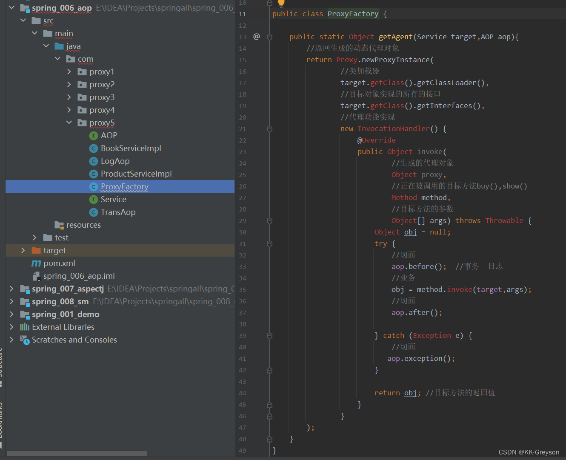Click the BookServiceImpl class icon
Image resolution: width=566 pixels, height=460 pixels.
click(94, 149)
